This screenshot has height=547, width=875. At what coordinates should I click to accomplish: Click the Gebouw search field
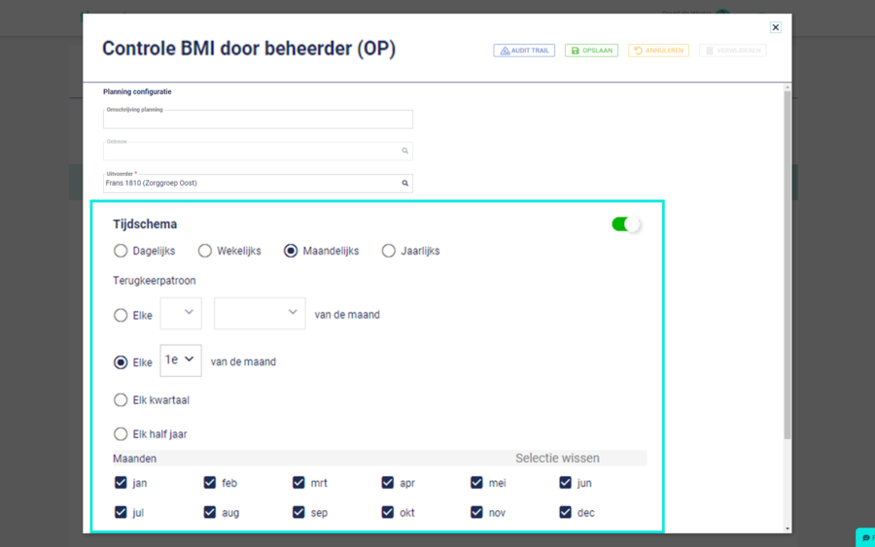(258, 152)
